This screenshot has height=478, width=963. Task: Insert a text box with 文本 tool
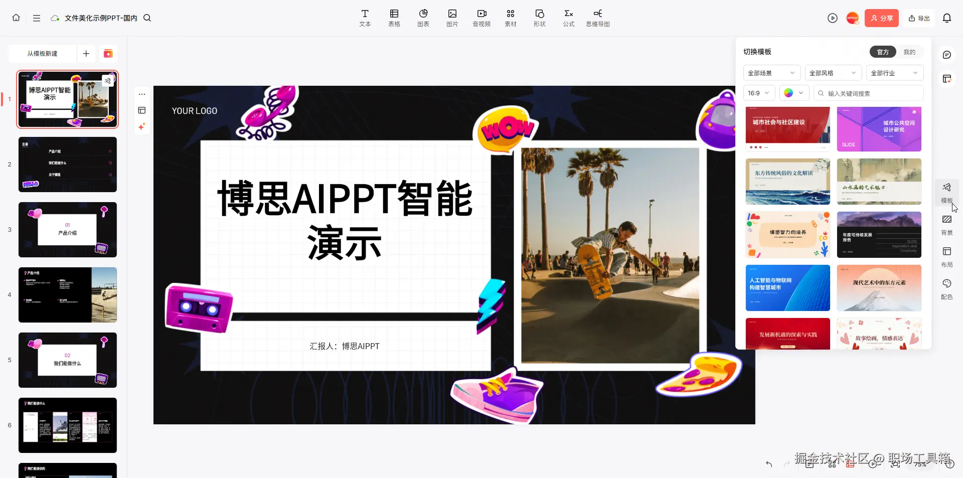(x=365, y=18)
